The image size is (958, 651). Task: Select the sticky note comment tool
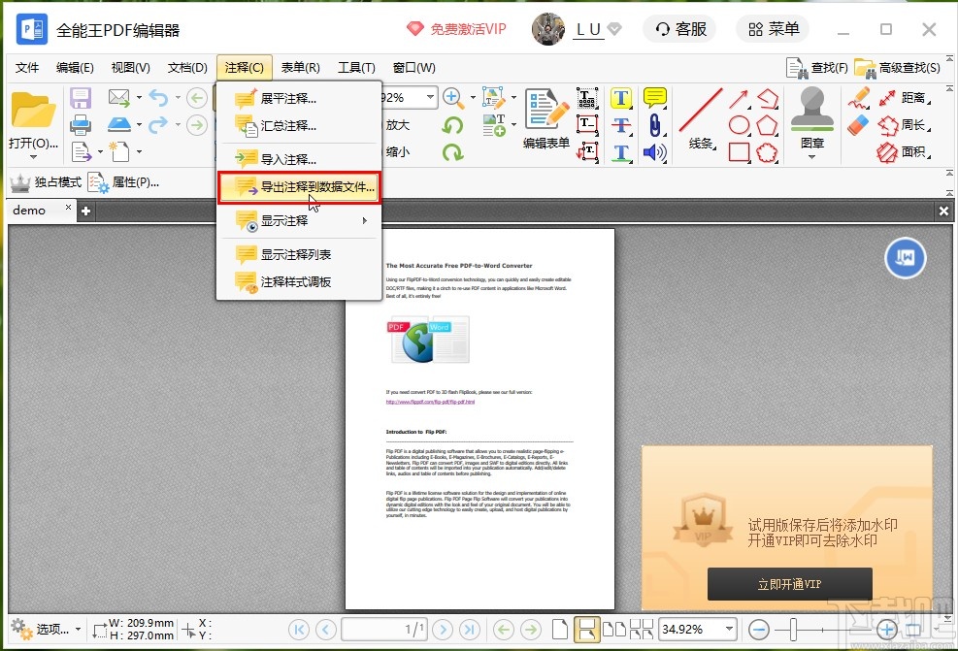click(x=654, y=98)
